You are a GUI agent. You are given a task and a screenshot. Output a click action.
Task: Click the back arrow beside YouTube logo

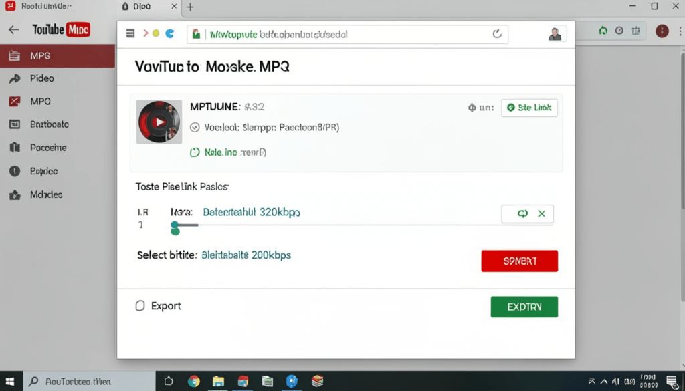[13, 29]
